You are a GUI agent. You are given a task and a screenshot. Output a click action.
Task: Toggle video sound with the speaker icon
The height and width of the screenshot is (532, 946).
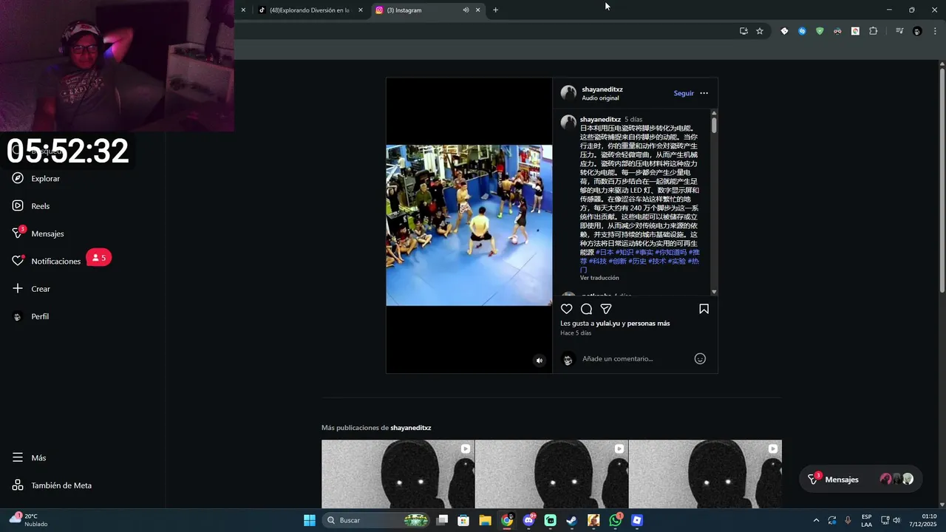tap(539, 361)
